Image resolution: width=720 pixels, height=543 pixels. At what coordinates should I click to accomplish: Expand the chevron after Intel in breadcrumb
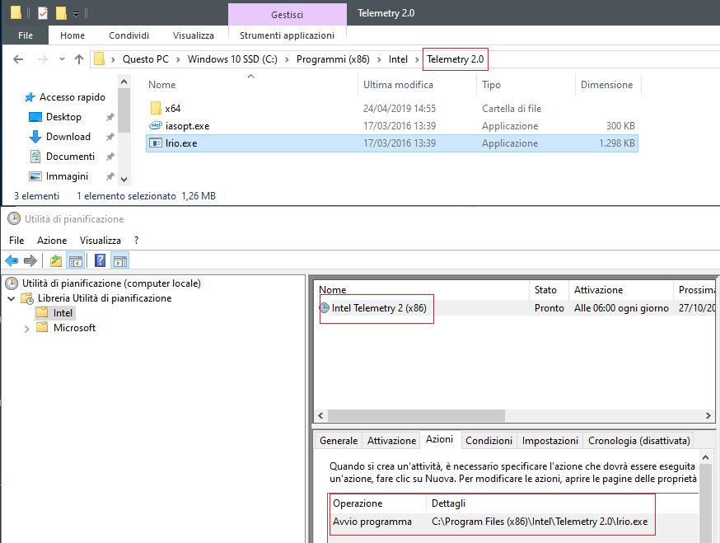[x=417, y=59]
